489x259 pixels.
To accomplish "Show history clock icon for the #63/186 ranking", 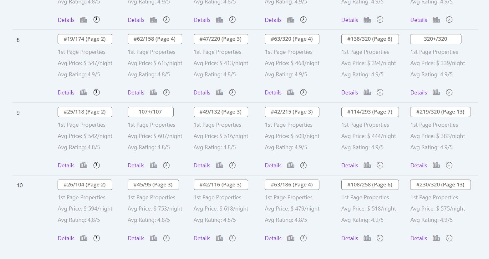I will 303,238.
